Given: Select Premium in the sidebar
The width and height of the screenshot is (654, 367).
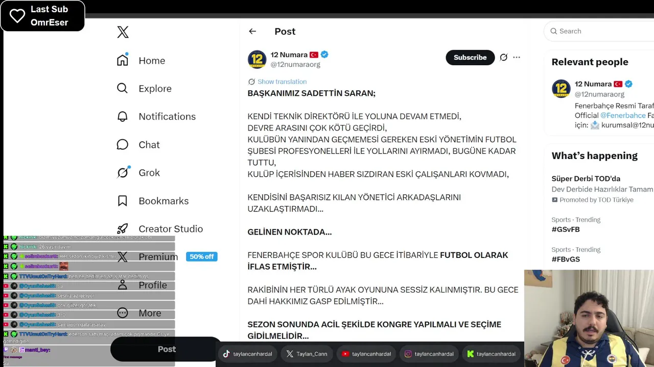Looking at the screenshot, I should [x=158, y=257].
